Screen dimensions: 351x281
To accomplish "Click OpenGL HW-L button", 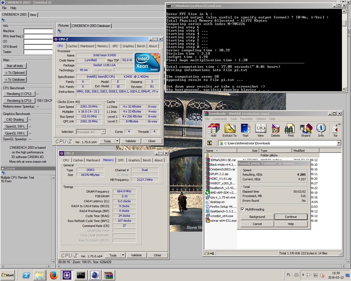I will pos(15,133).
